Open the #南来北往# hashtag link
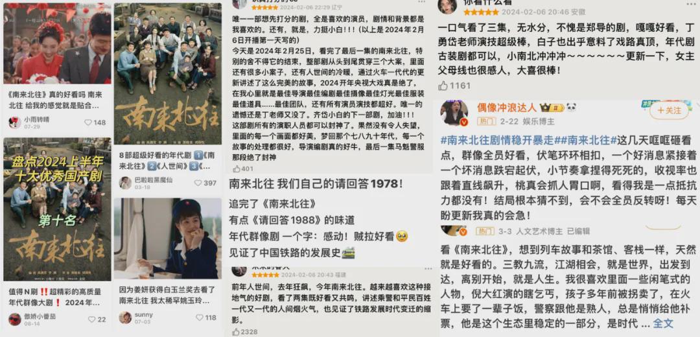 point(586,140)
